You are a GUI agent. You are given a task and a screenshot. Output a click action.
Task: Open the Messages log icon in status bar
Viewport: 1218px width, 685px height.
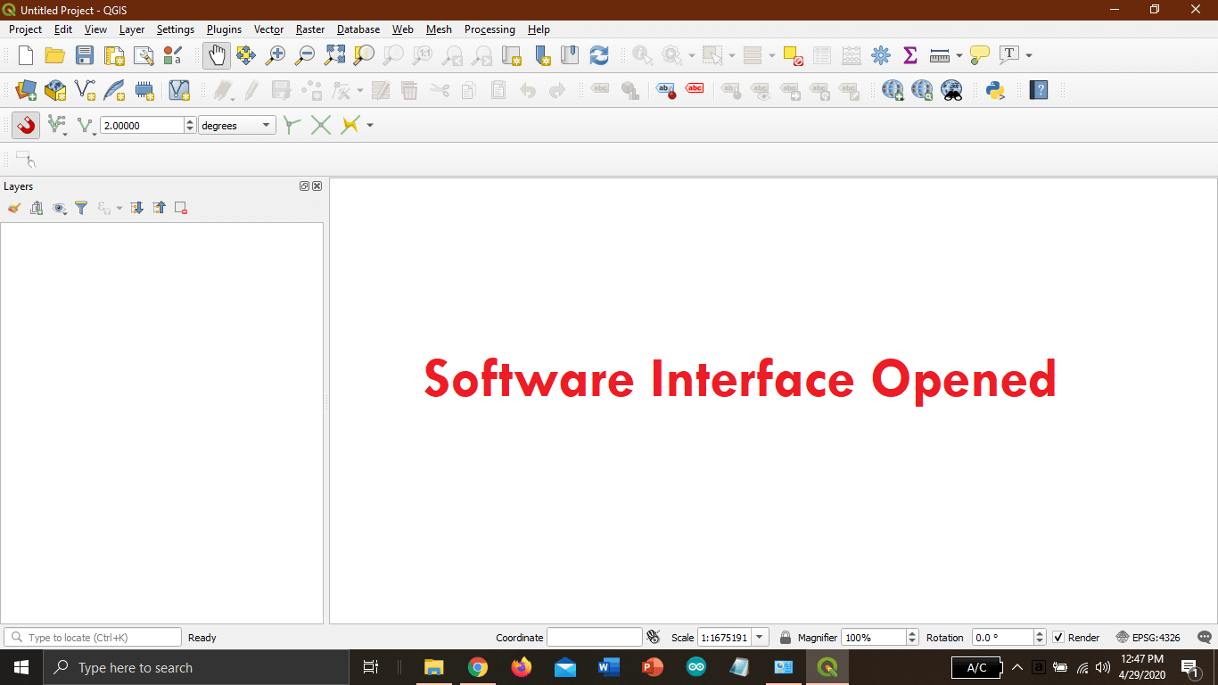[x=1204, y=637]
